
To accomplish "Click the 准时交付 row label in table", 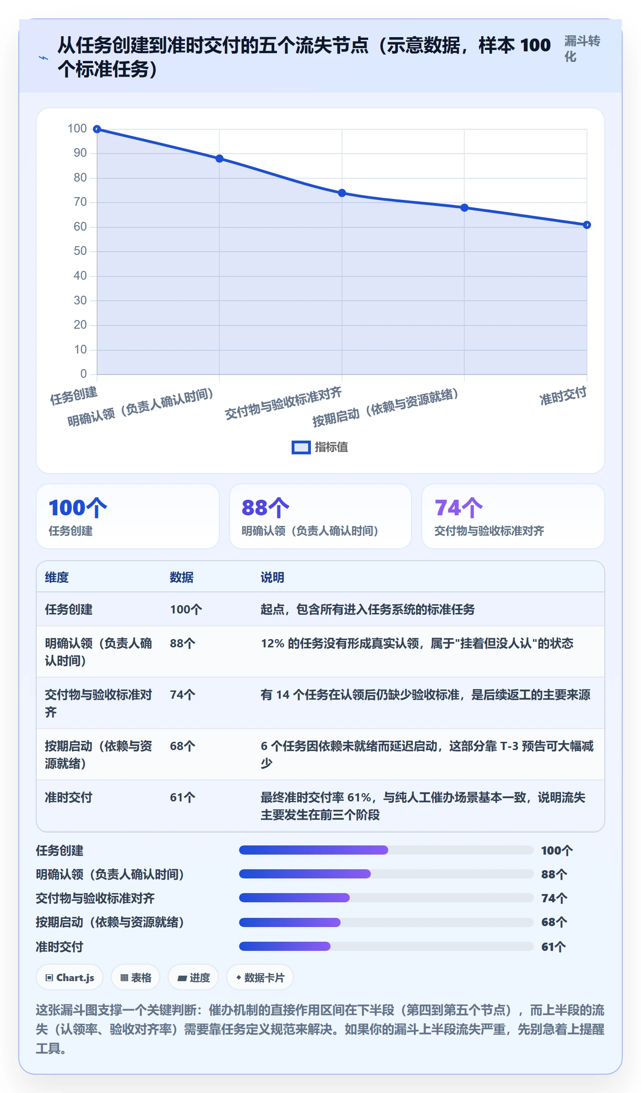I will pos(69,797).
